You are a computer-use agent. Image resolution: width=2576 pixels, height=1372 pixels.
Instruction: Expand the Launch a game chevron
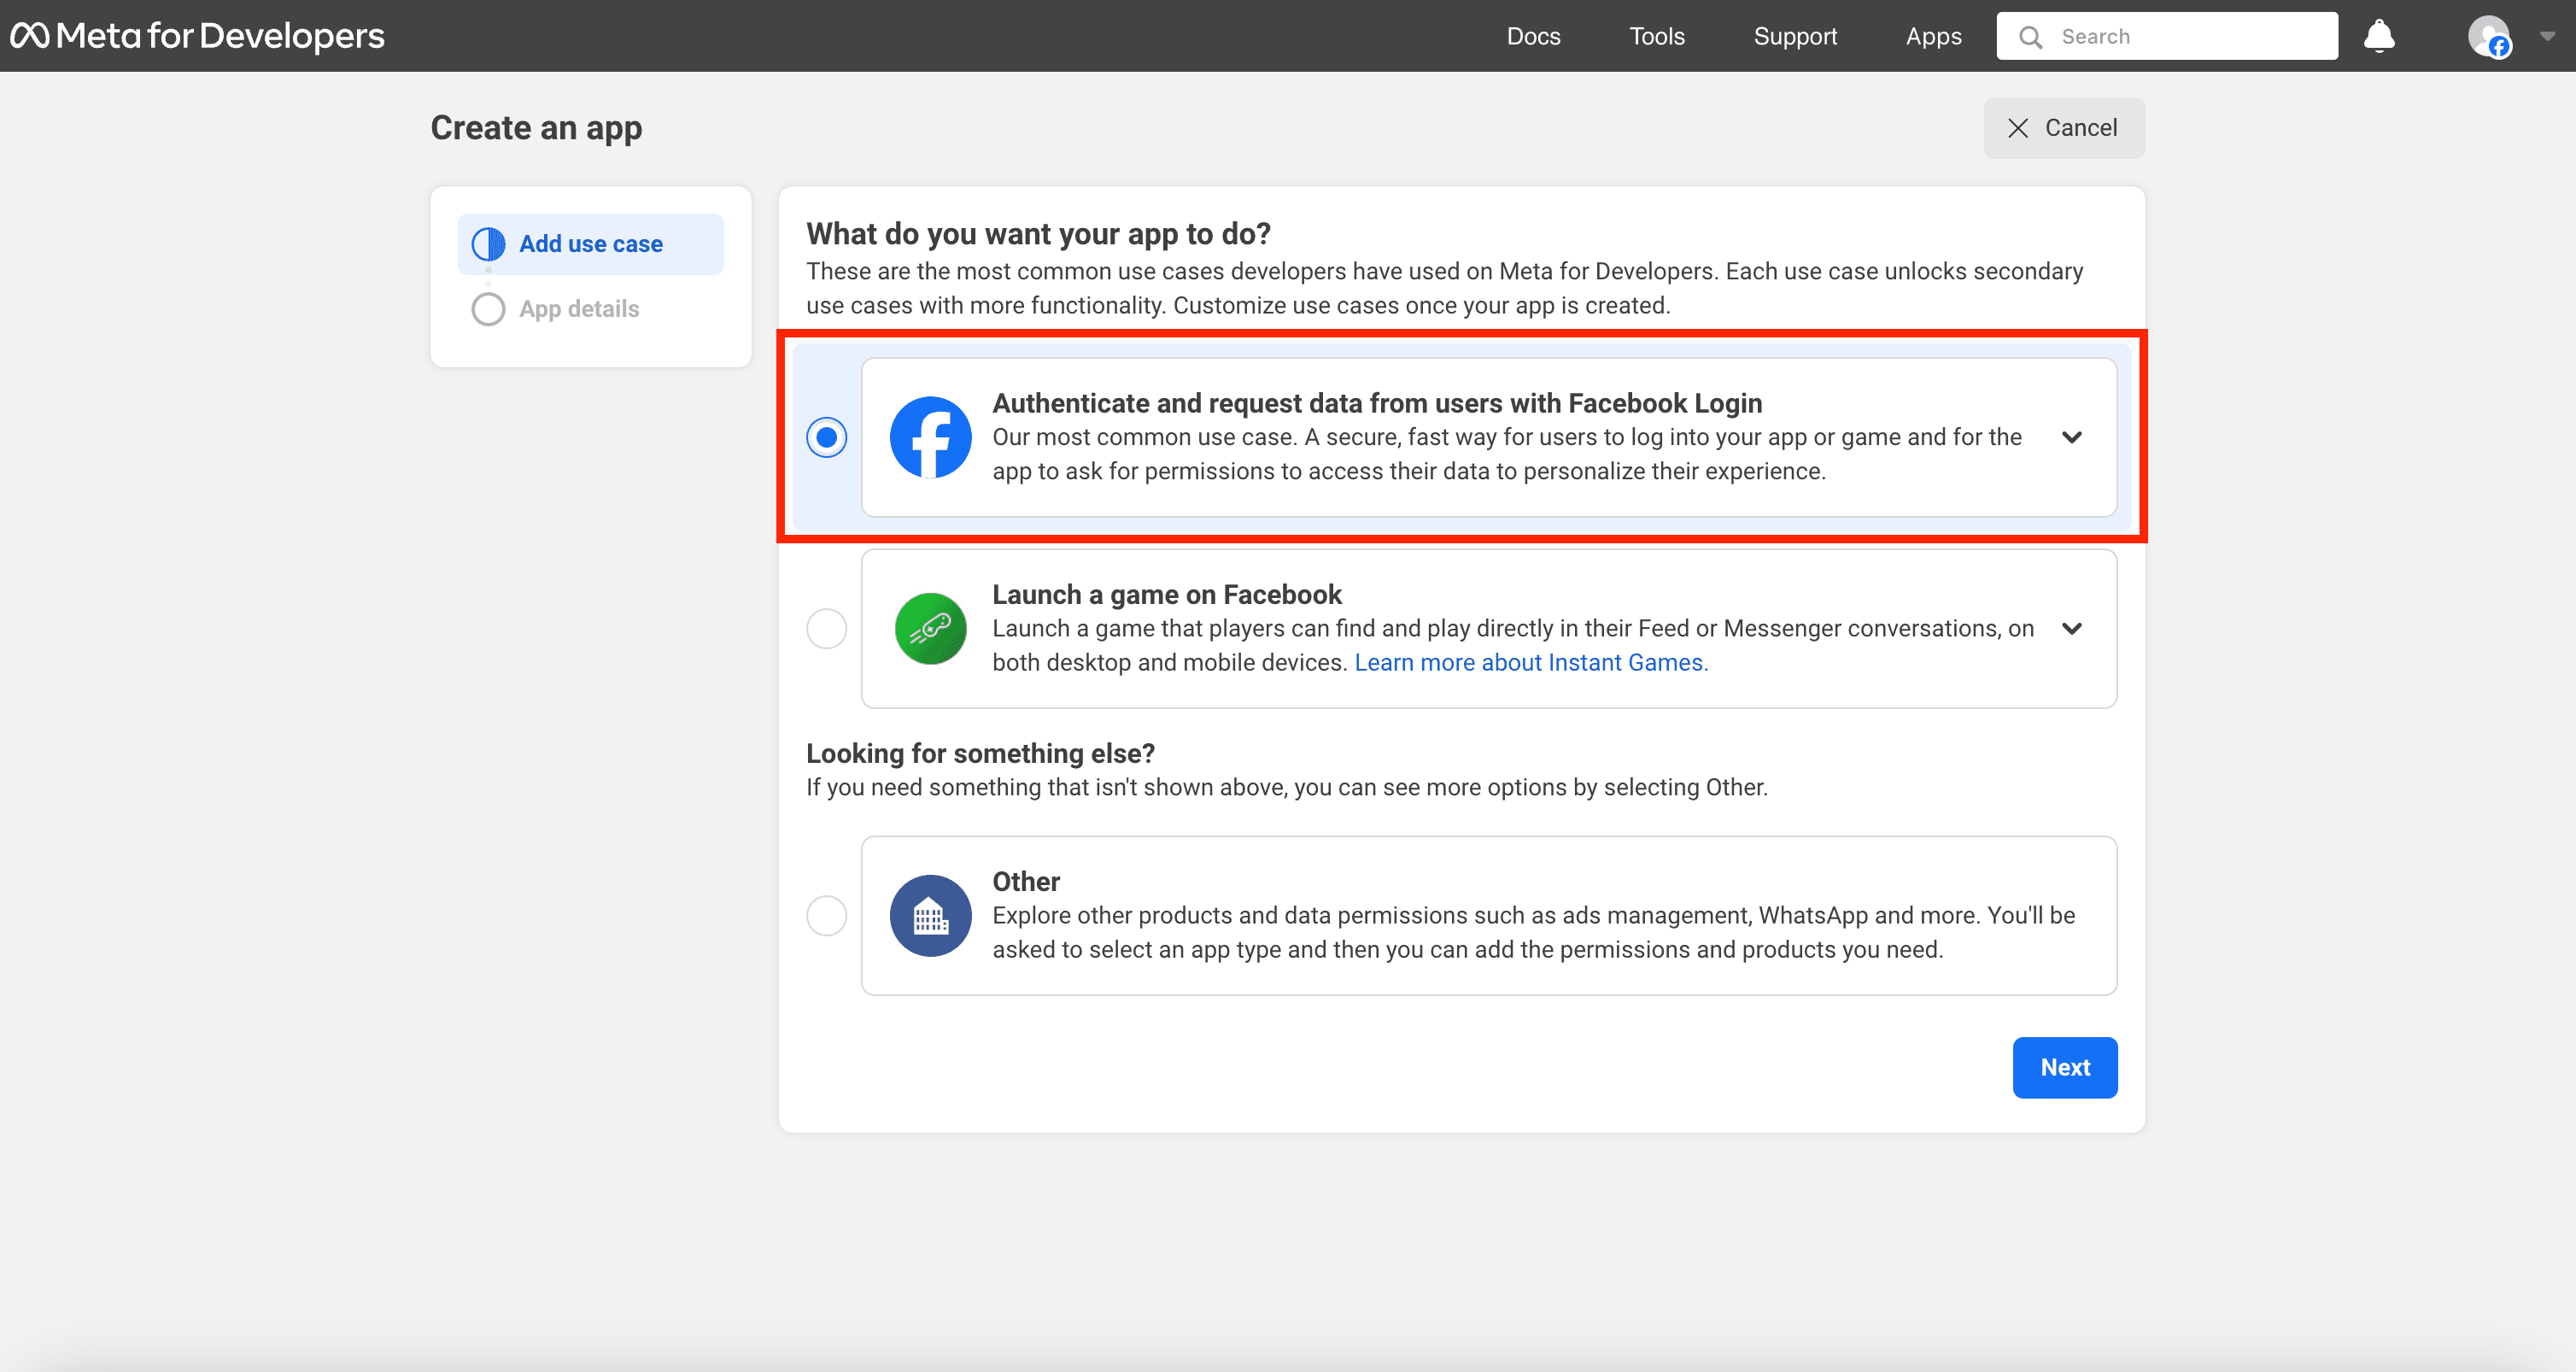coord(2072,629)
